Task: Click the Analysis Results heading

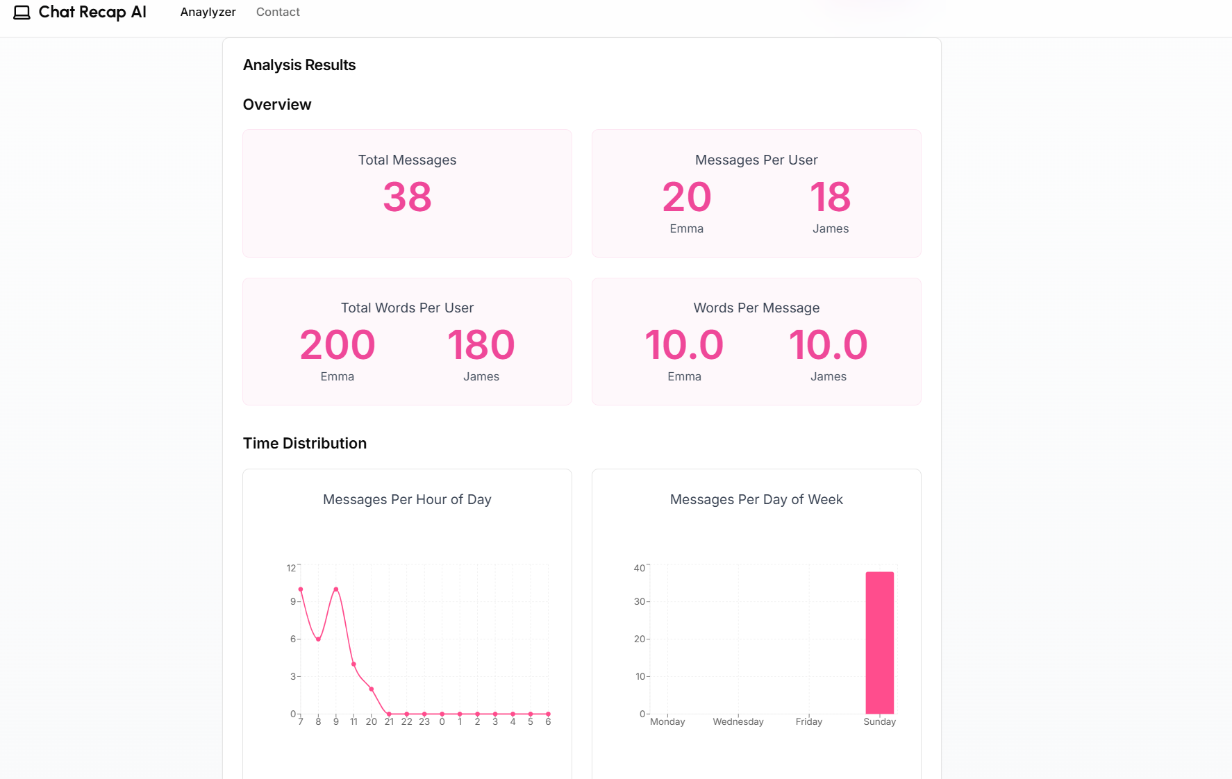Action: [x=299, y=65]
